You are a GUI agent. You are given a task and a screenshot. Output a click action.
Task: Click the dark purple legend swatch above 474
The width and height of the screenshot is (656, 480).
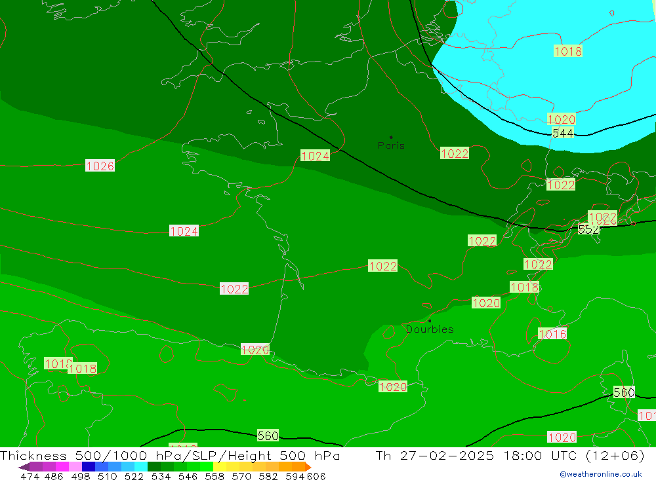[x=36, y=467]
